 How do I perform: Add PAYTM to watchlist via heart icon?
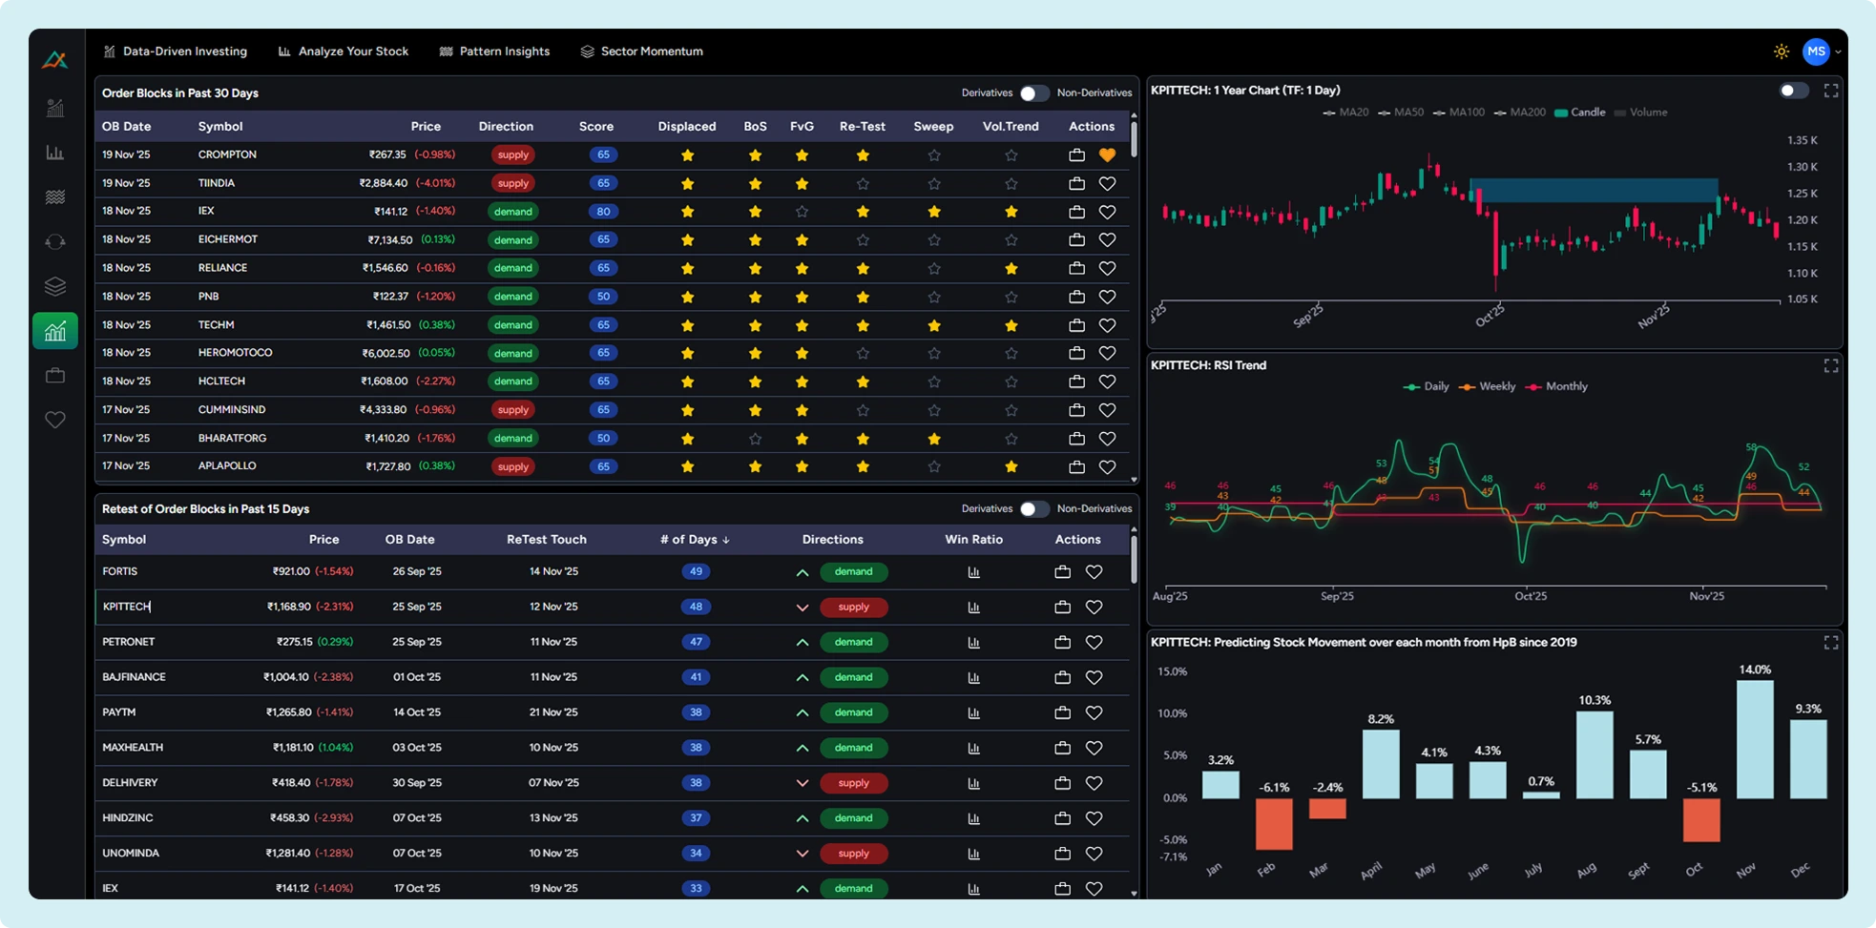pos(1094,712)
